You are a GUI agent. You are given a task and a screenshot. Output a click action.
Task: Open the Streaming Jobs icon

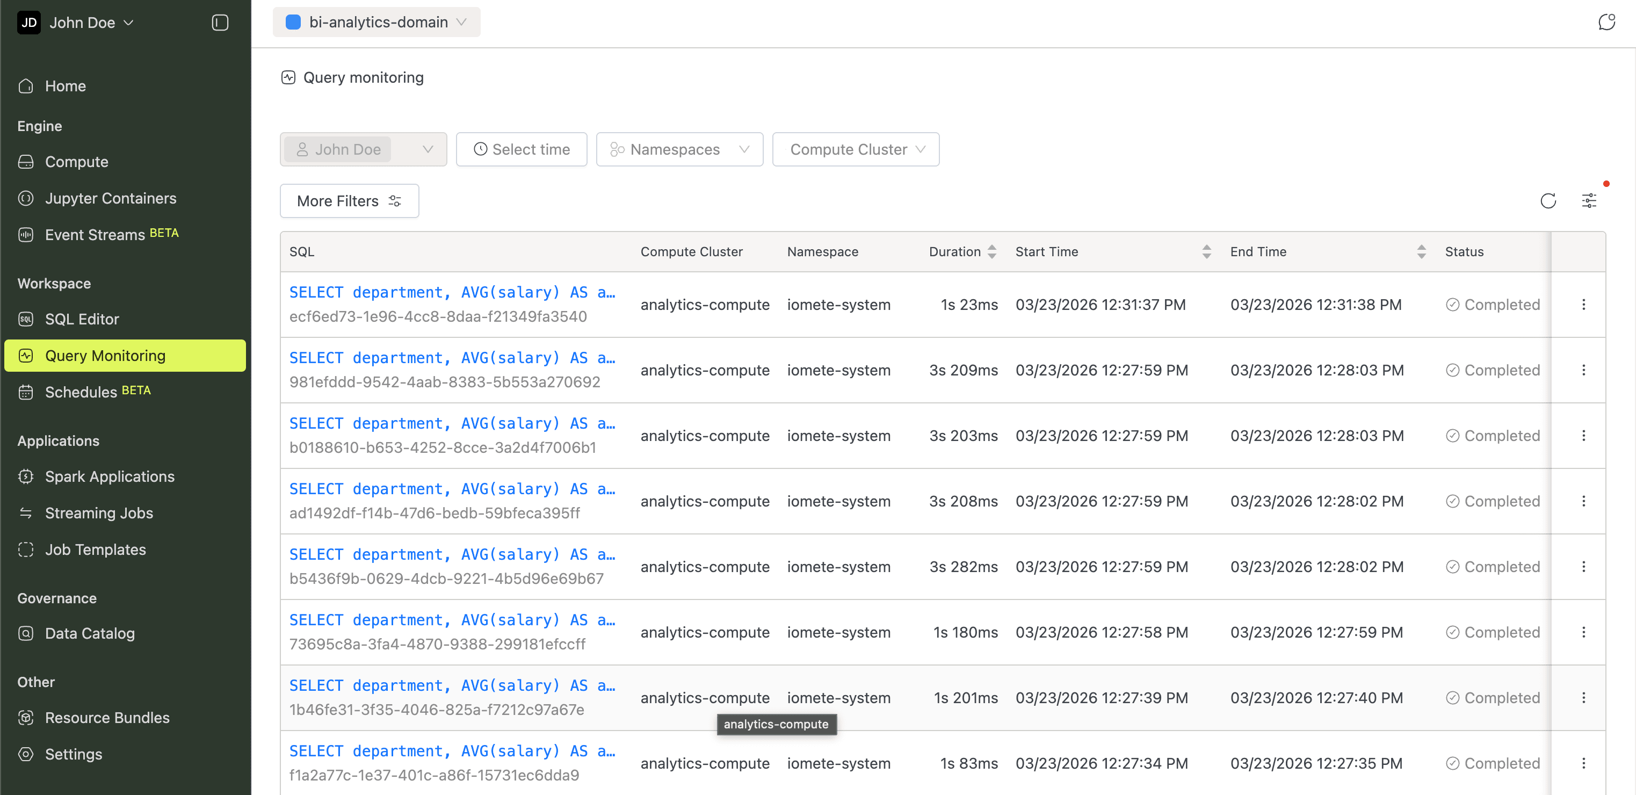pos(25,512)
